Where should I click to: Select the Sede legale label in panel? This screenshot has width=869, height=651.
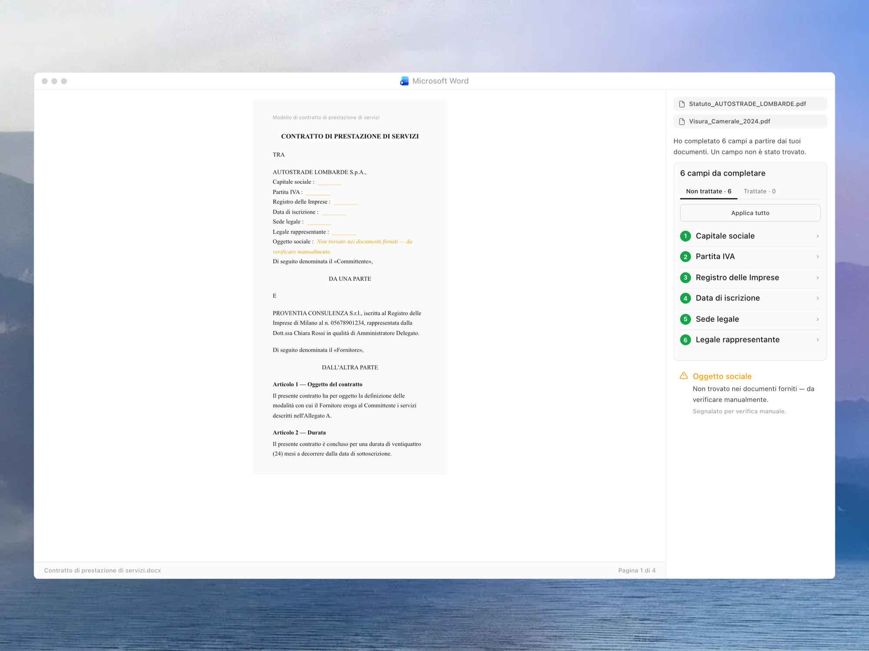pyautogui.click(x=717, y=319)
